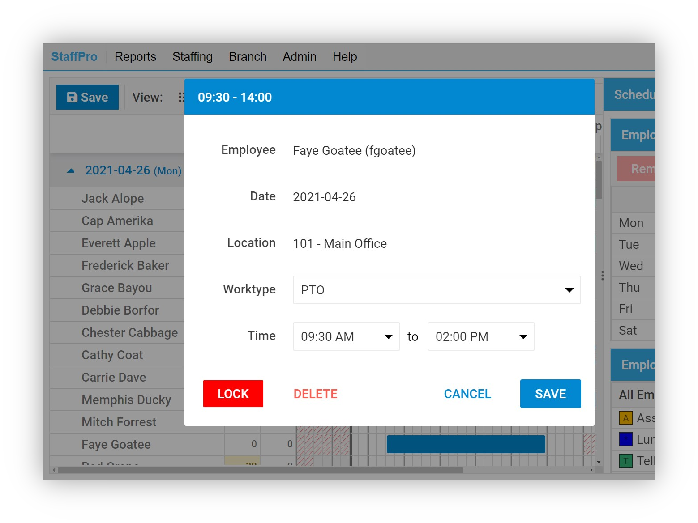Select the Jack Alope row

point(117,198)
